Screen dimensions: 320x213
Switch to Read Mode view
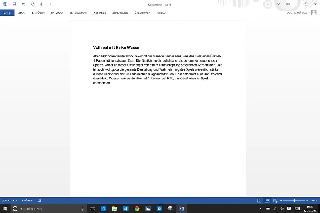pos(259,201)
